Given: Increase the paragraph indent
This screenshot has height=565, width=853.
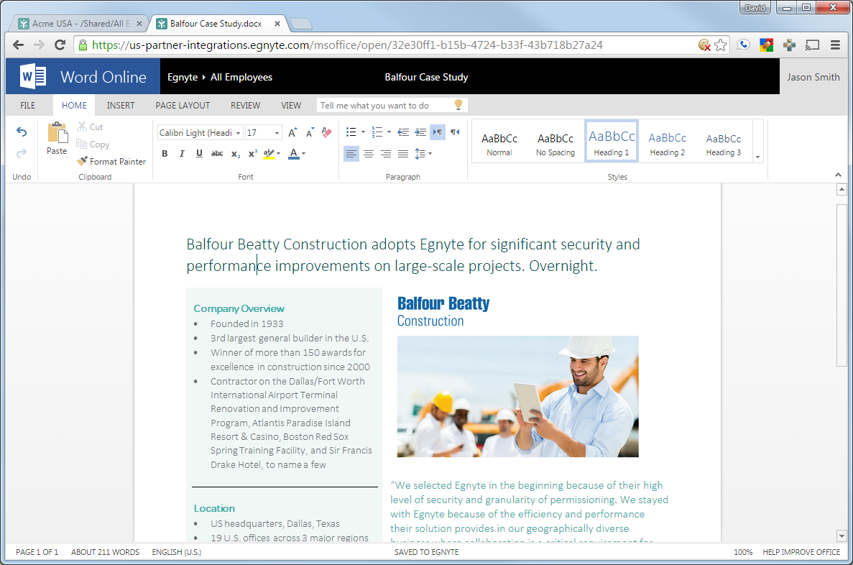Looking at the screenshot, I should [x=420, y=132].
